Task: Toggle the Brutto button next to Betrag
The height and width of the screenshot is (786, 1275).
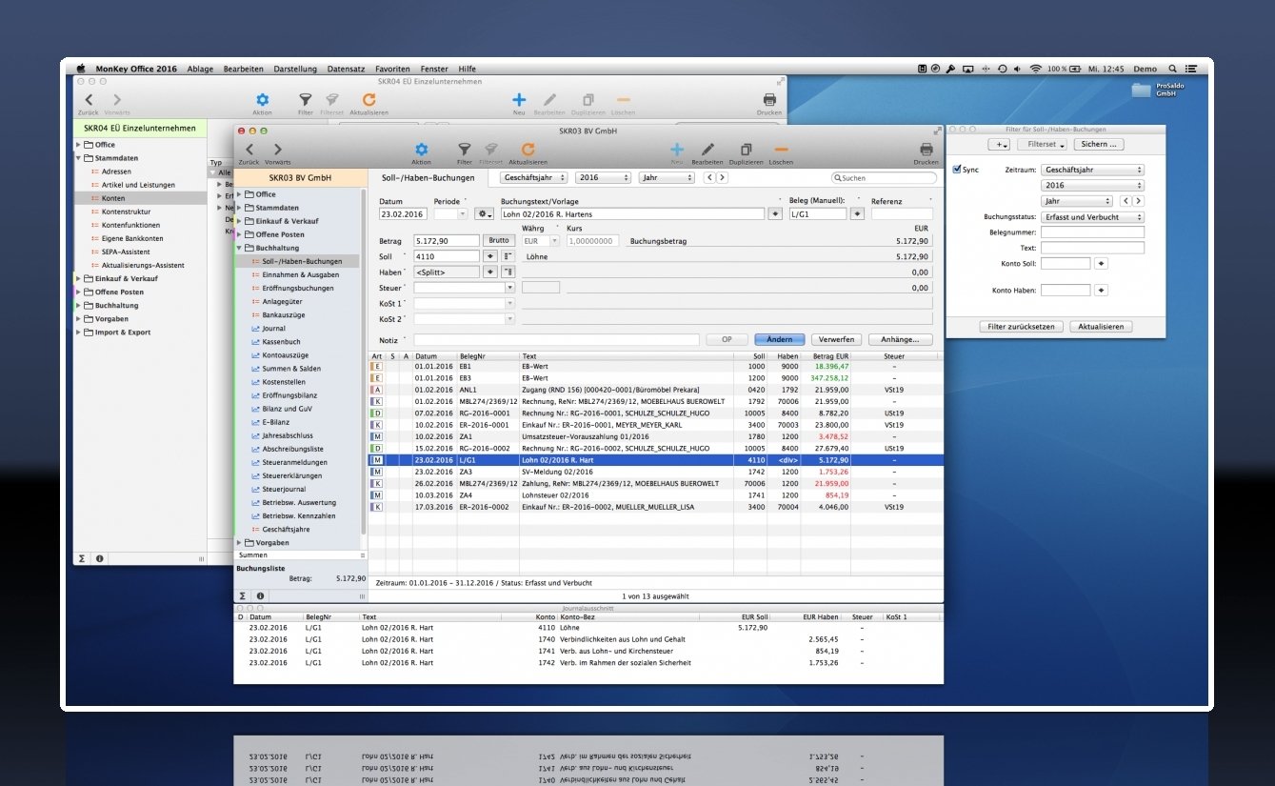Action: pos(499,241)
